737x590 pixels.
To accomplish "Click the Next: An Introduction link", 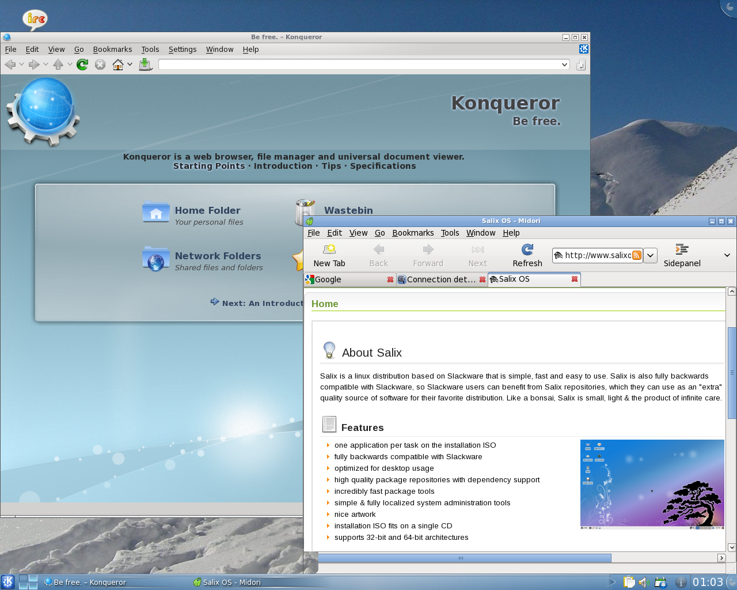I will (257, 302).
